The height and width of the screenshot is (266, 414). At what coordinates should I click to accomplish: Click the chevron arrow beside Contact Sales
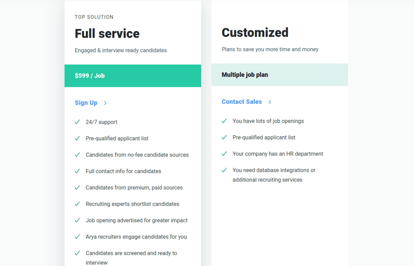(x=270, y=102)
